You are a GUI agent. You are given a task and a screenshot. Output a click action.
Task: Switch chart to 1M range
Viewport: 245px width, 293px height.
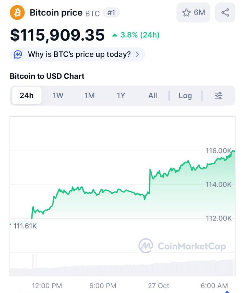point(89,96)
